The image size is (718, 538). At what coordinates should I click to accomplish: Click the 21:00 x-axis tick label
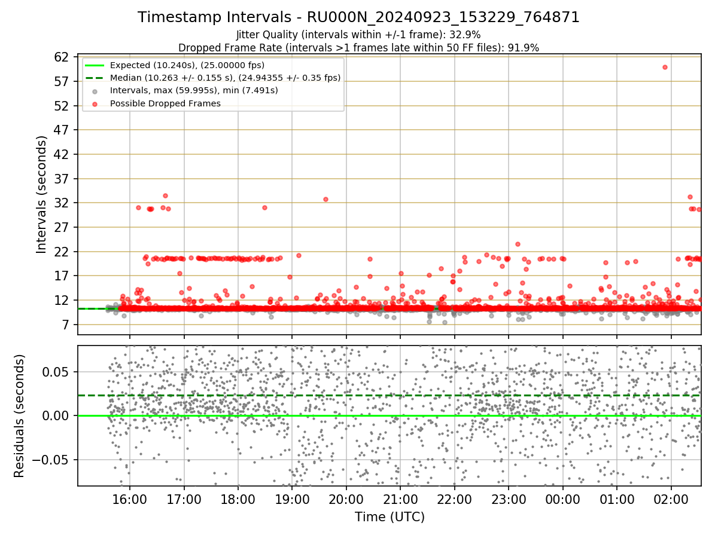(x=400, y=499)
